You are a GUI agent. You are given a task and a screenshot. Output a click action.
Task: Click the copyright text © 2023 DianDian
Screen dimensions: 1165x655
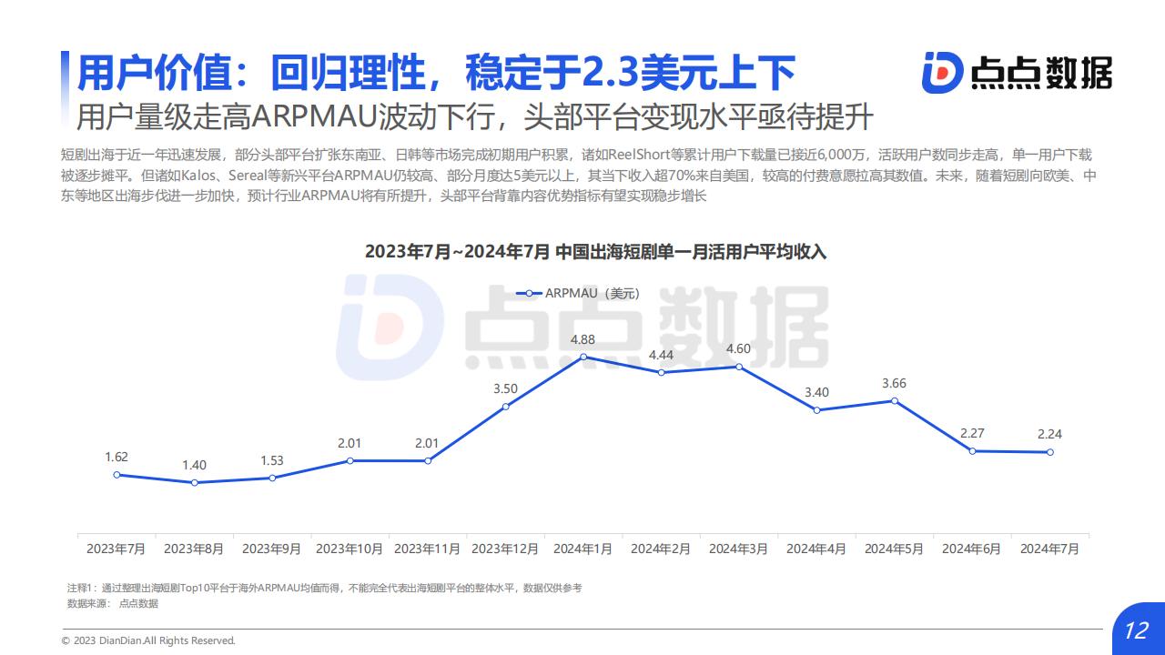pos(148,640)
